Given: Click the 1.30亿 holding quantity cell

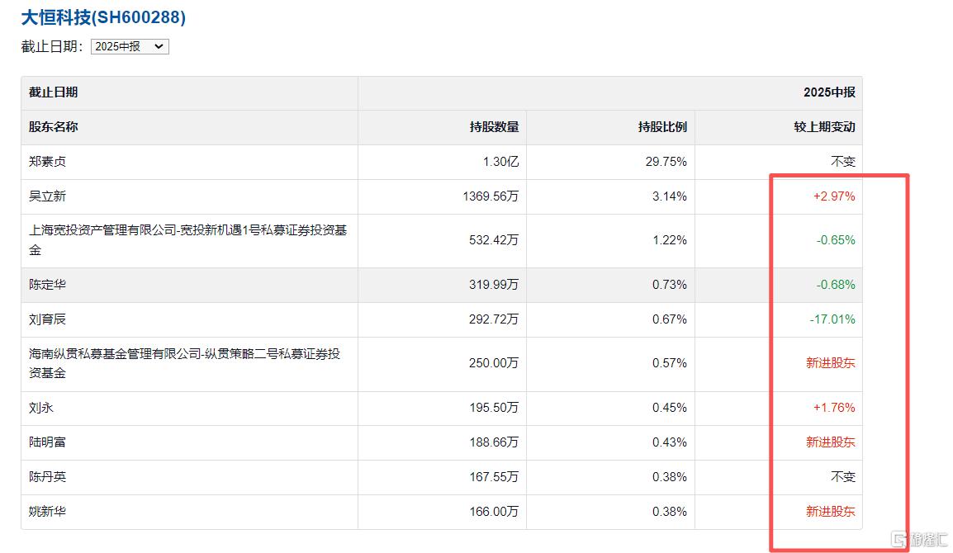Looking at the screenshot, I should (x=500, y=162).
